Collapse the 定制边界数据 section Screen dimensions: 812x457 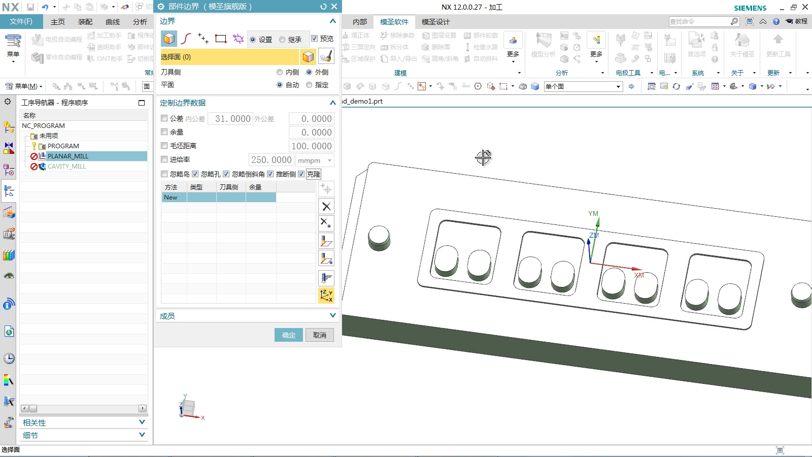pos(333,103)
